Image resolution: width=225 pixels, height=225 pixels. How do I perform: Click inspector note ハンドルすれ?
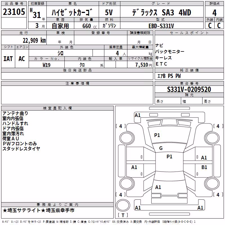tap(15, 123)
